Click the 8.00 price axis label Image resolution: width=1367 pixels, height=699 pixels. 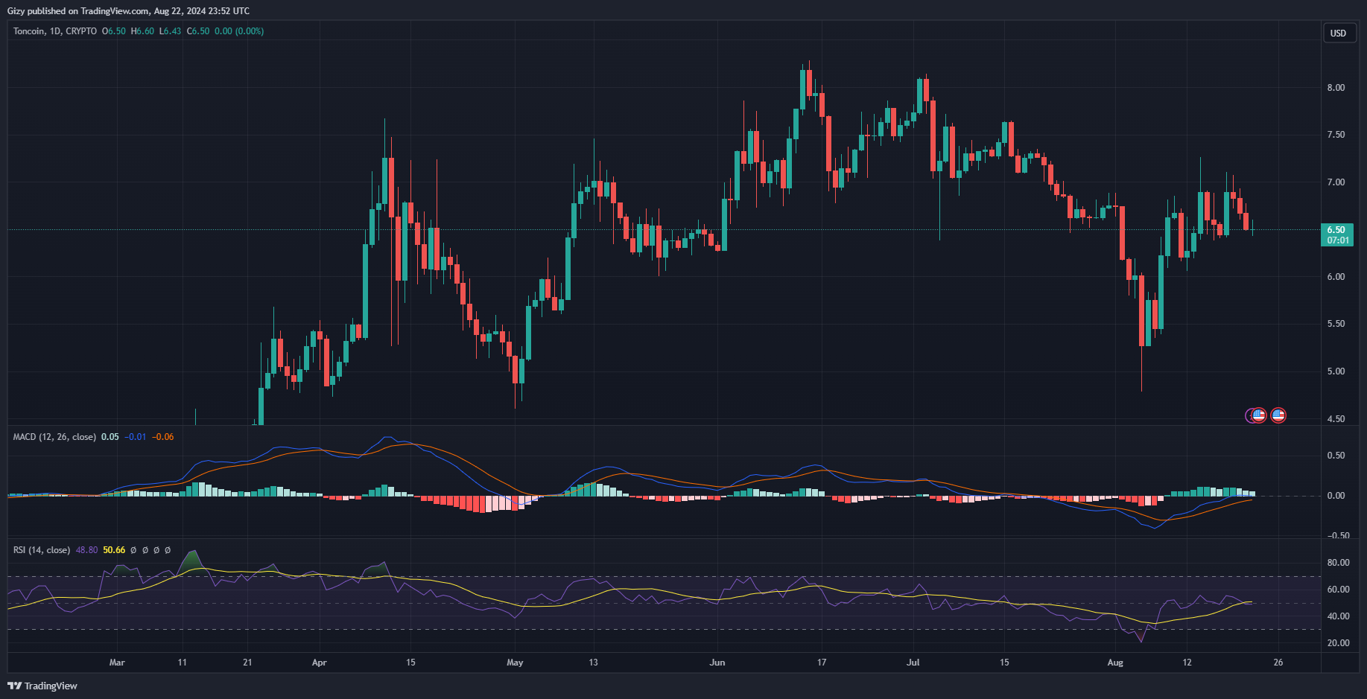1336,88
